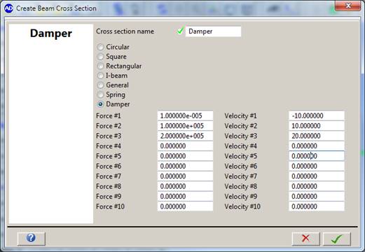This screenshot has width=365, height=252.
Task: Close the Create Beam Cross Section window
Action: click(347, 6)
